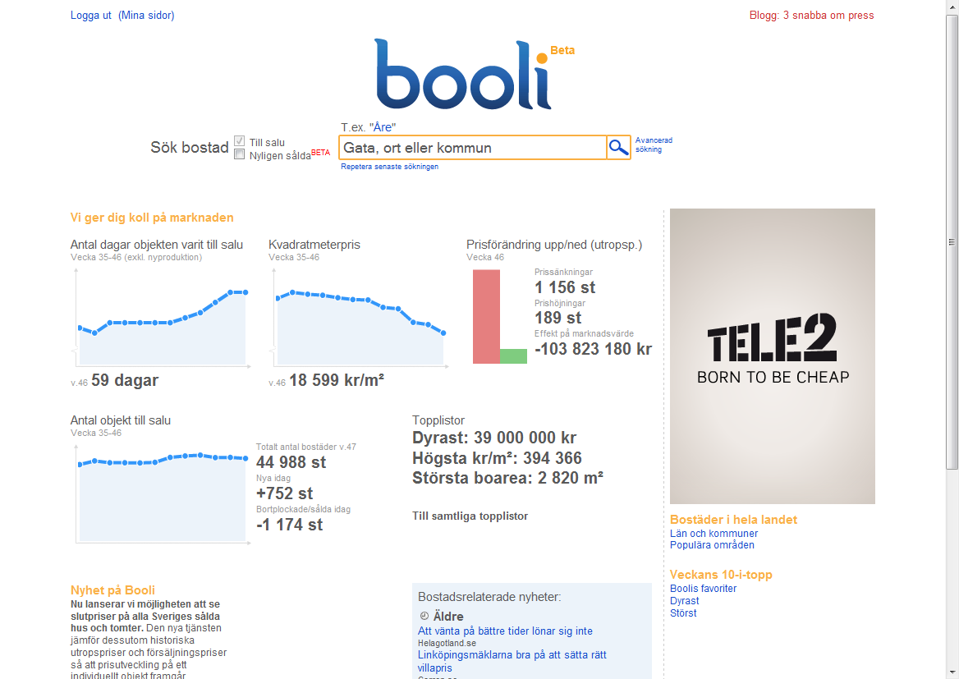This screenshot has height=679, width=959.
Task: Enable the Nyligen sålda checkbox
Action: 239,154
